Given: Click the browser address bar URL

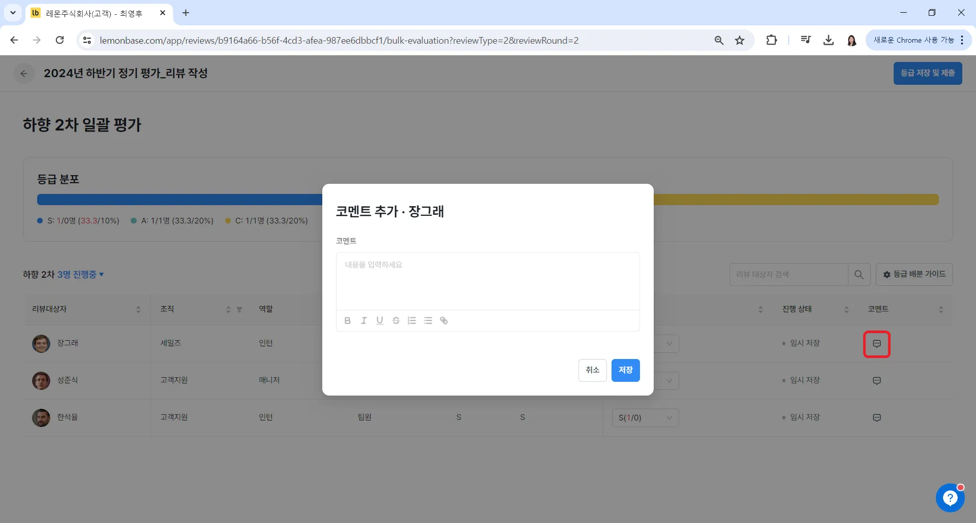Looking at the screenshot, I should tap(339, 40).
